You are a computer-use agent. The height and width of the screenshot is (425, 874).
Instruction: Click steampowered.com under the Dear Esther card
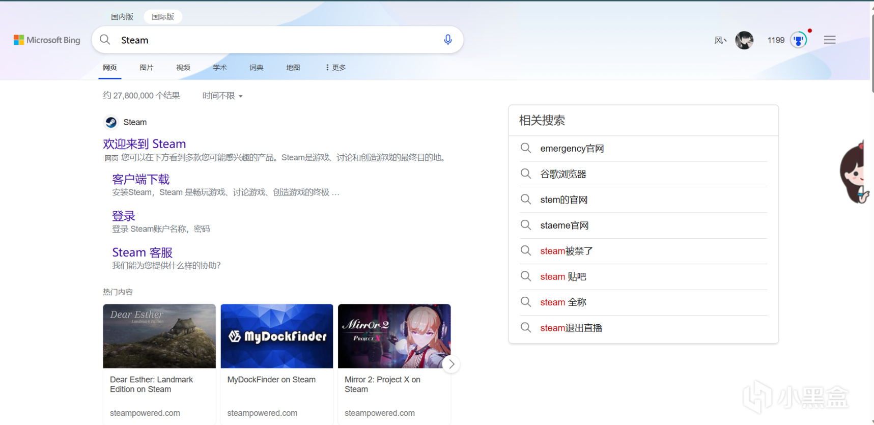pyautogui.click(x=145, y=413)
